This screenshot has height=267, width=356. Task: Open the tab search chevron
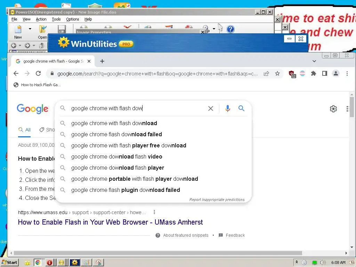pyautogui.click(x=314, y=61)
